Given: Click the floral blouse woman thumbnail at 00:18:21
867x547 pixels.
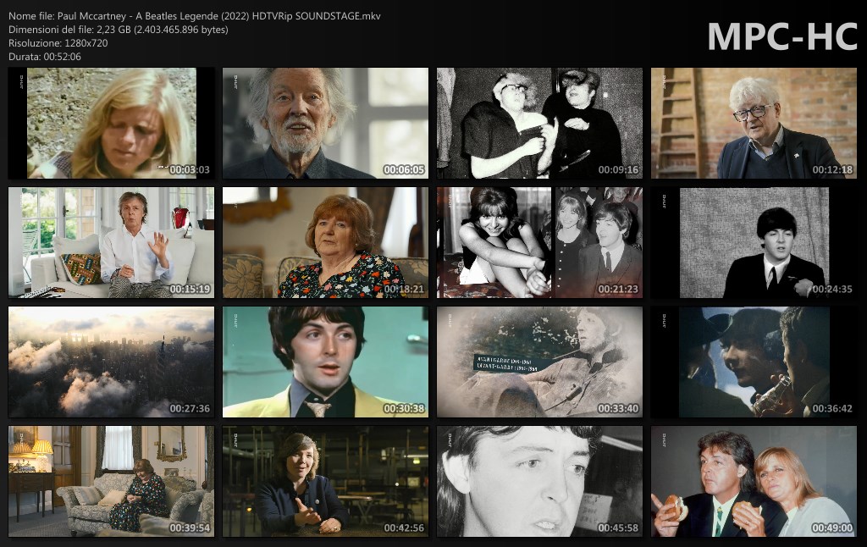Looking at the screenshot, I should pyautogui.click(x=325, y=243).
